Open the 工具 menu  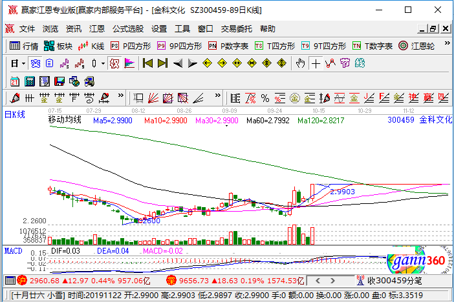pos(182,29)
